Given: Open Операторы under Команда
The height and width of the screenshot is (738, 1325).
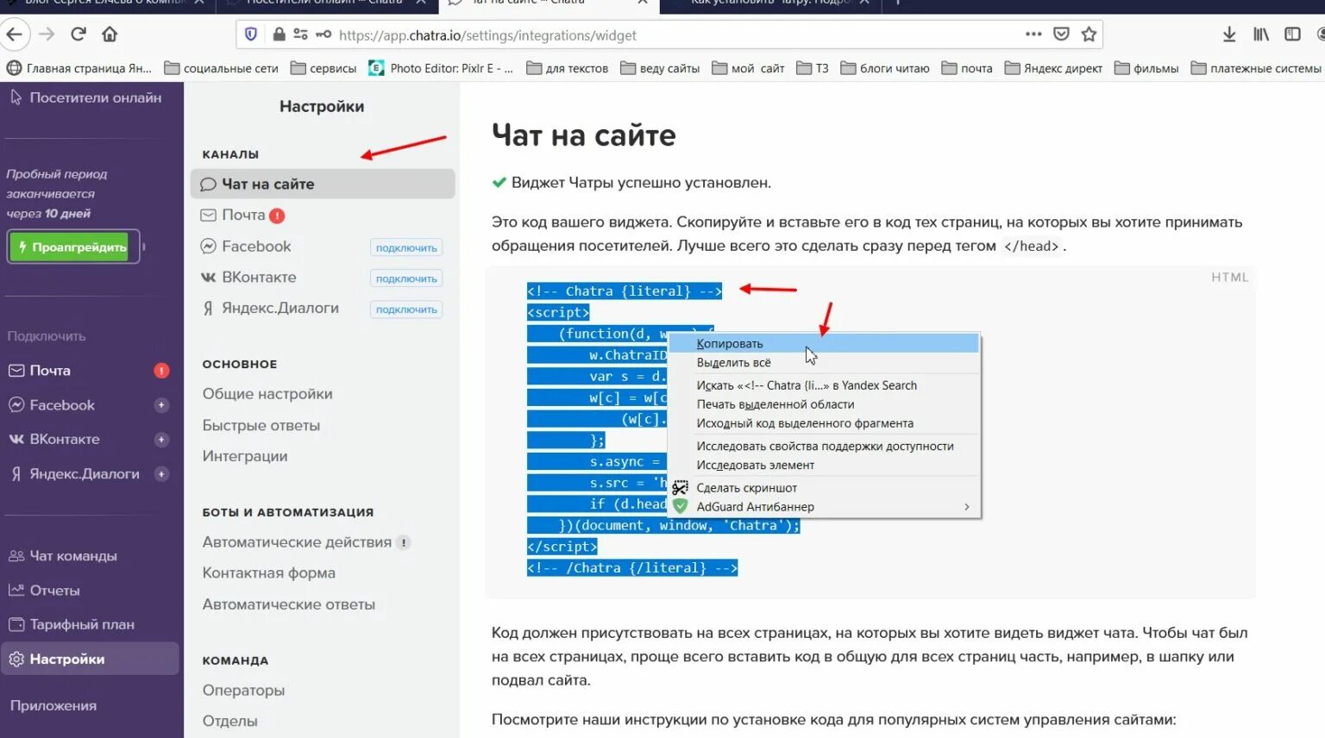Looking at the screenshot, I should tap(244, 691).
